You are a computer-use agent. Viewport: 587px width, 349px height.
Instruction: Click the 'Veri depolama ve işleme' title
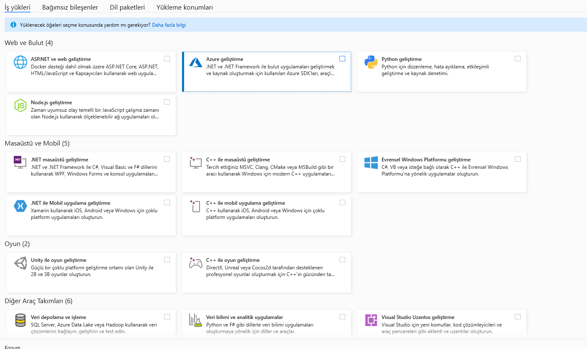pyautogui.click(x=58, y=317)
